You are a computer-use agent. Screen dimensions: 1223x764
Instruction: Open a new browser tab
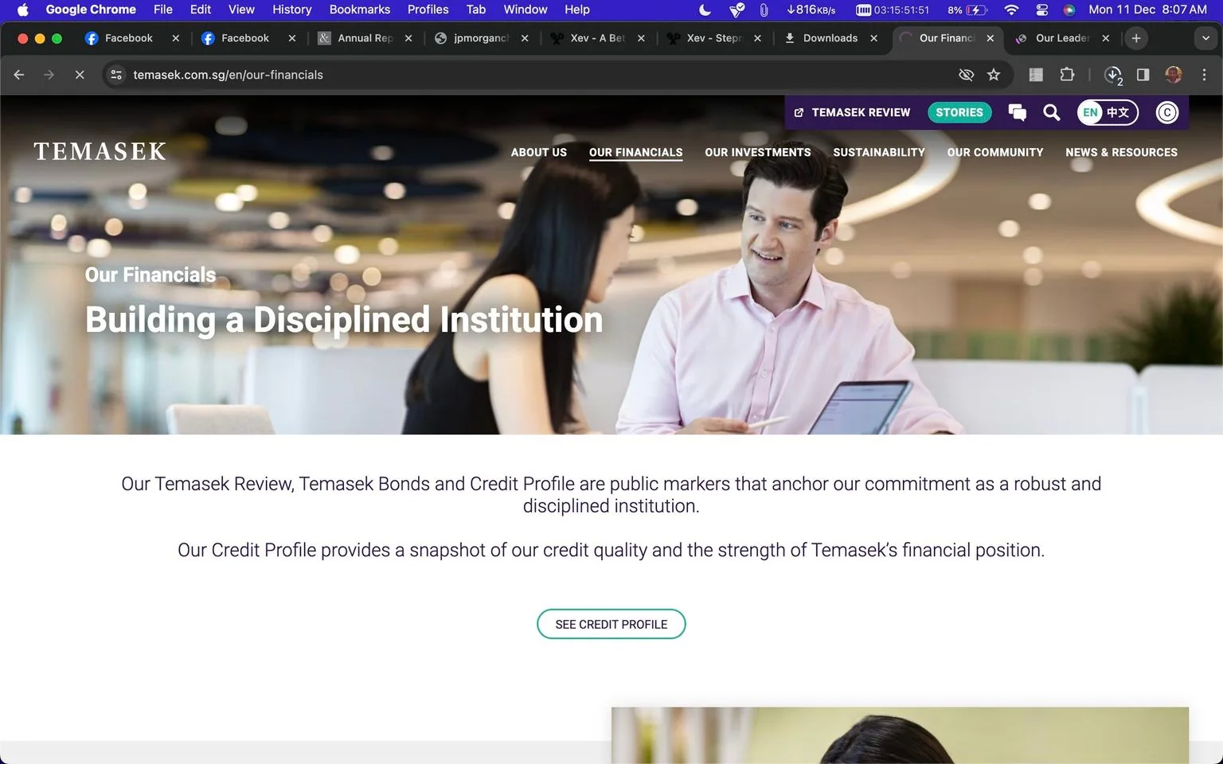point(1136,38)
